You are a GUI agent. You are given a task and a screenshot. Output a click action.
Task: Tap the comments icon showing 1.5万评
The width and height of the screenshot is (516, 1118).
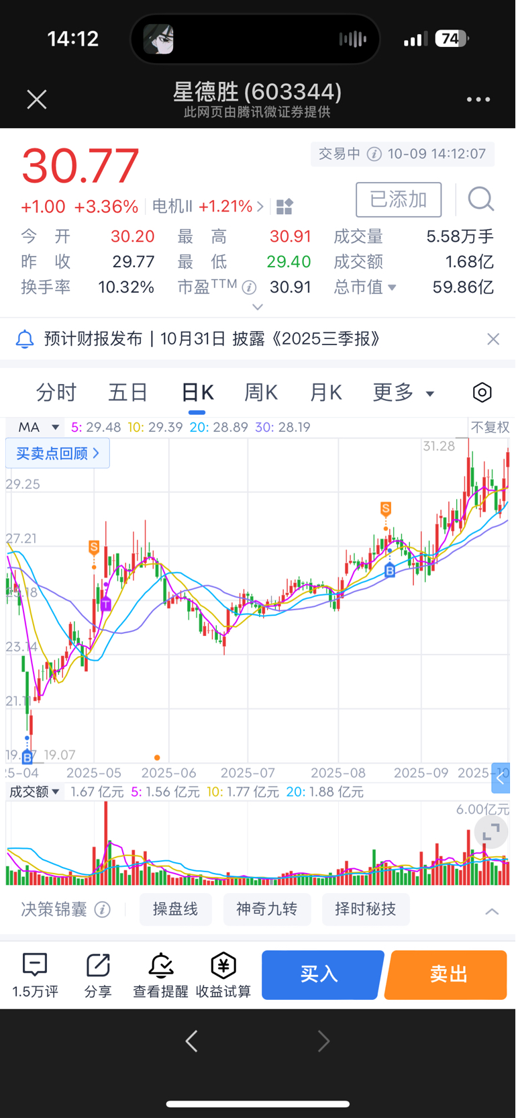point(35,974)
